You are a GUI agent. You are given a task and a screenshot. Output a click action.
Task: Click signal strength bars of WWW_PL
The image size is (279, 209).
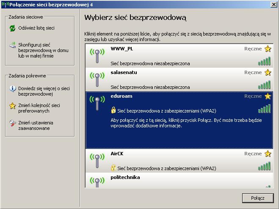264,61
